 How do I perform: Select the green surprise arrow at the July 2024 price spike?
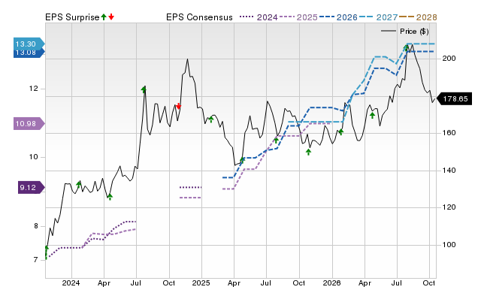[144, 89]
